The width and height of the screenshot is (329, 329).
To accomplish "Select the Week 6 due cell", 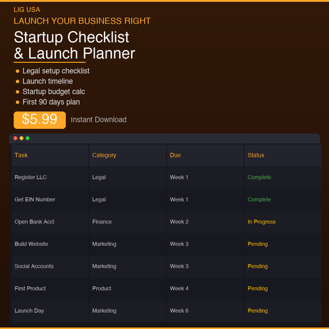I will pyautogui.click(x=205, y=311).
